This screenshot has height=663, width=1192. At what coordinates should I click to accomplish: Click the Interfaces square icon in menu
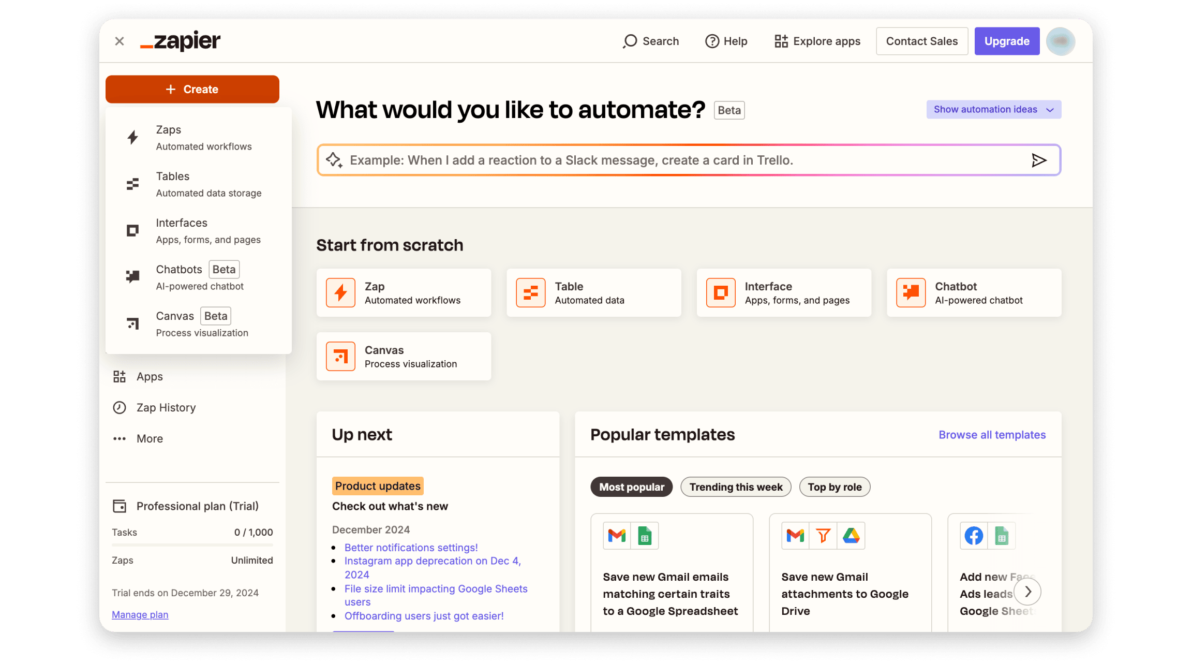(133, 230)
